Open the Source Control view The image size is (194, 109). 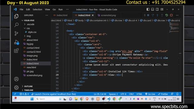point(16,34)
